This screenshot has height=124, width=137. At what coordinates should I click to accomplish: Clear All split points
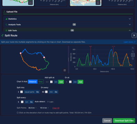coord(56,108)
